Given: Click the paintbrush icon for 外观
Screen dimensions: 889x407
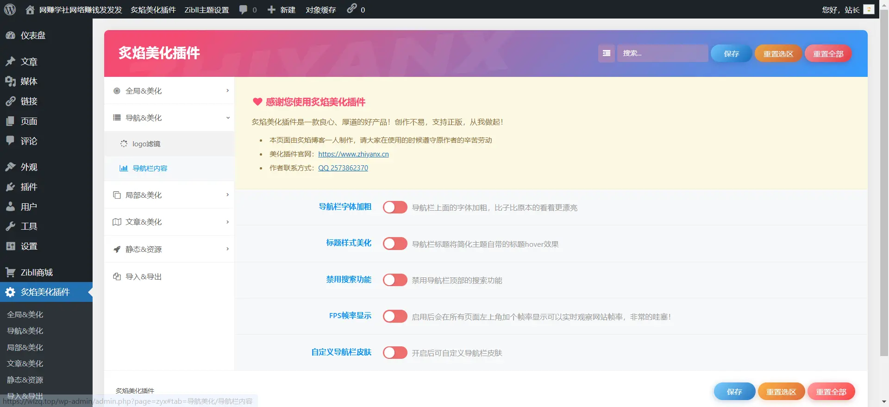Looking at the screenshot, I should [x=10, y=167].
